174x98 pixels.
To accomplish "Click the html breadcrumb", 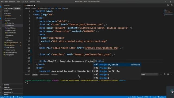I will [x=52, y=8].
